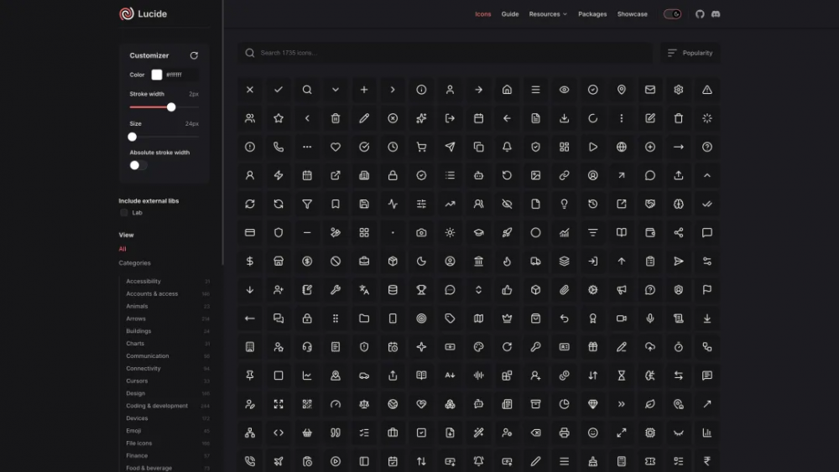Select the bell icon

pos(507,147)
